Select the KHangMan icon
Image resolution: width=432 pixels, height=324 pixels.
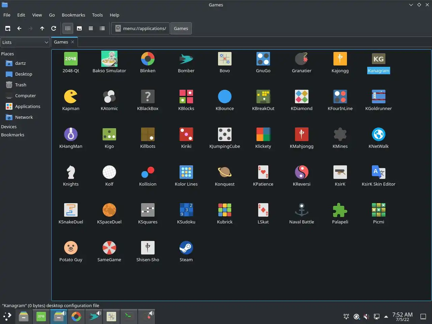point(71,134)
